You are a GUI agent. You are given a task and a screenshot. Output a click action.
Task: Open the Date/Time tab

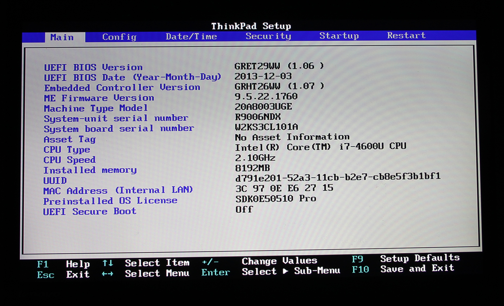click(191, 36)
